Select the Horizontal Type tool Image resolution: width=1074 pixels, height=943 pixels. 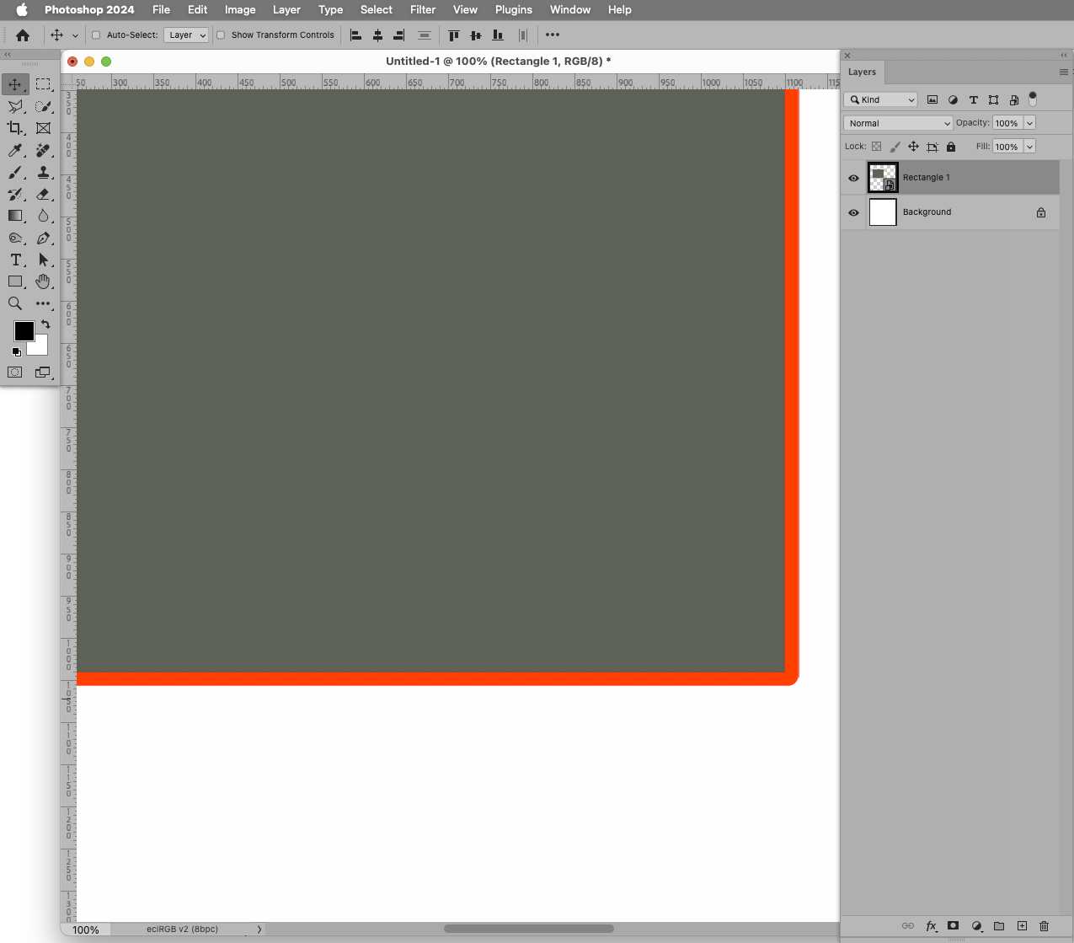point(15,260)
